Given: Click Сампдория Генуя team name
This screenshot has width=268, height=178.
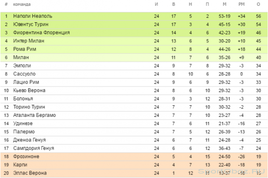Looking at the screenshot, I should click(33, 148).
